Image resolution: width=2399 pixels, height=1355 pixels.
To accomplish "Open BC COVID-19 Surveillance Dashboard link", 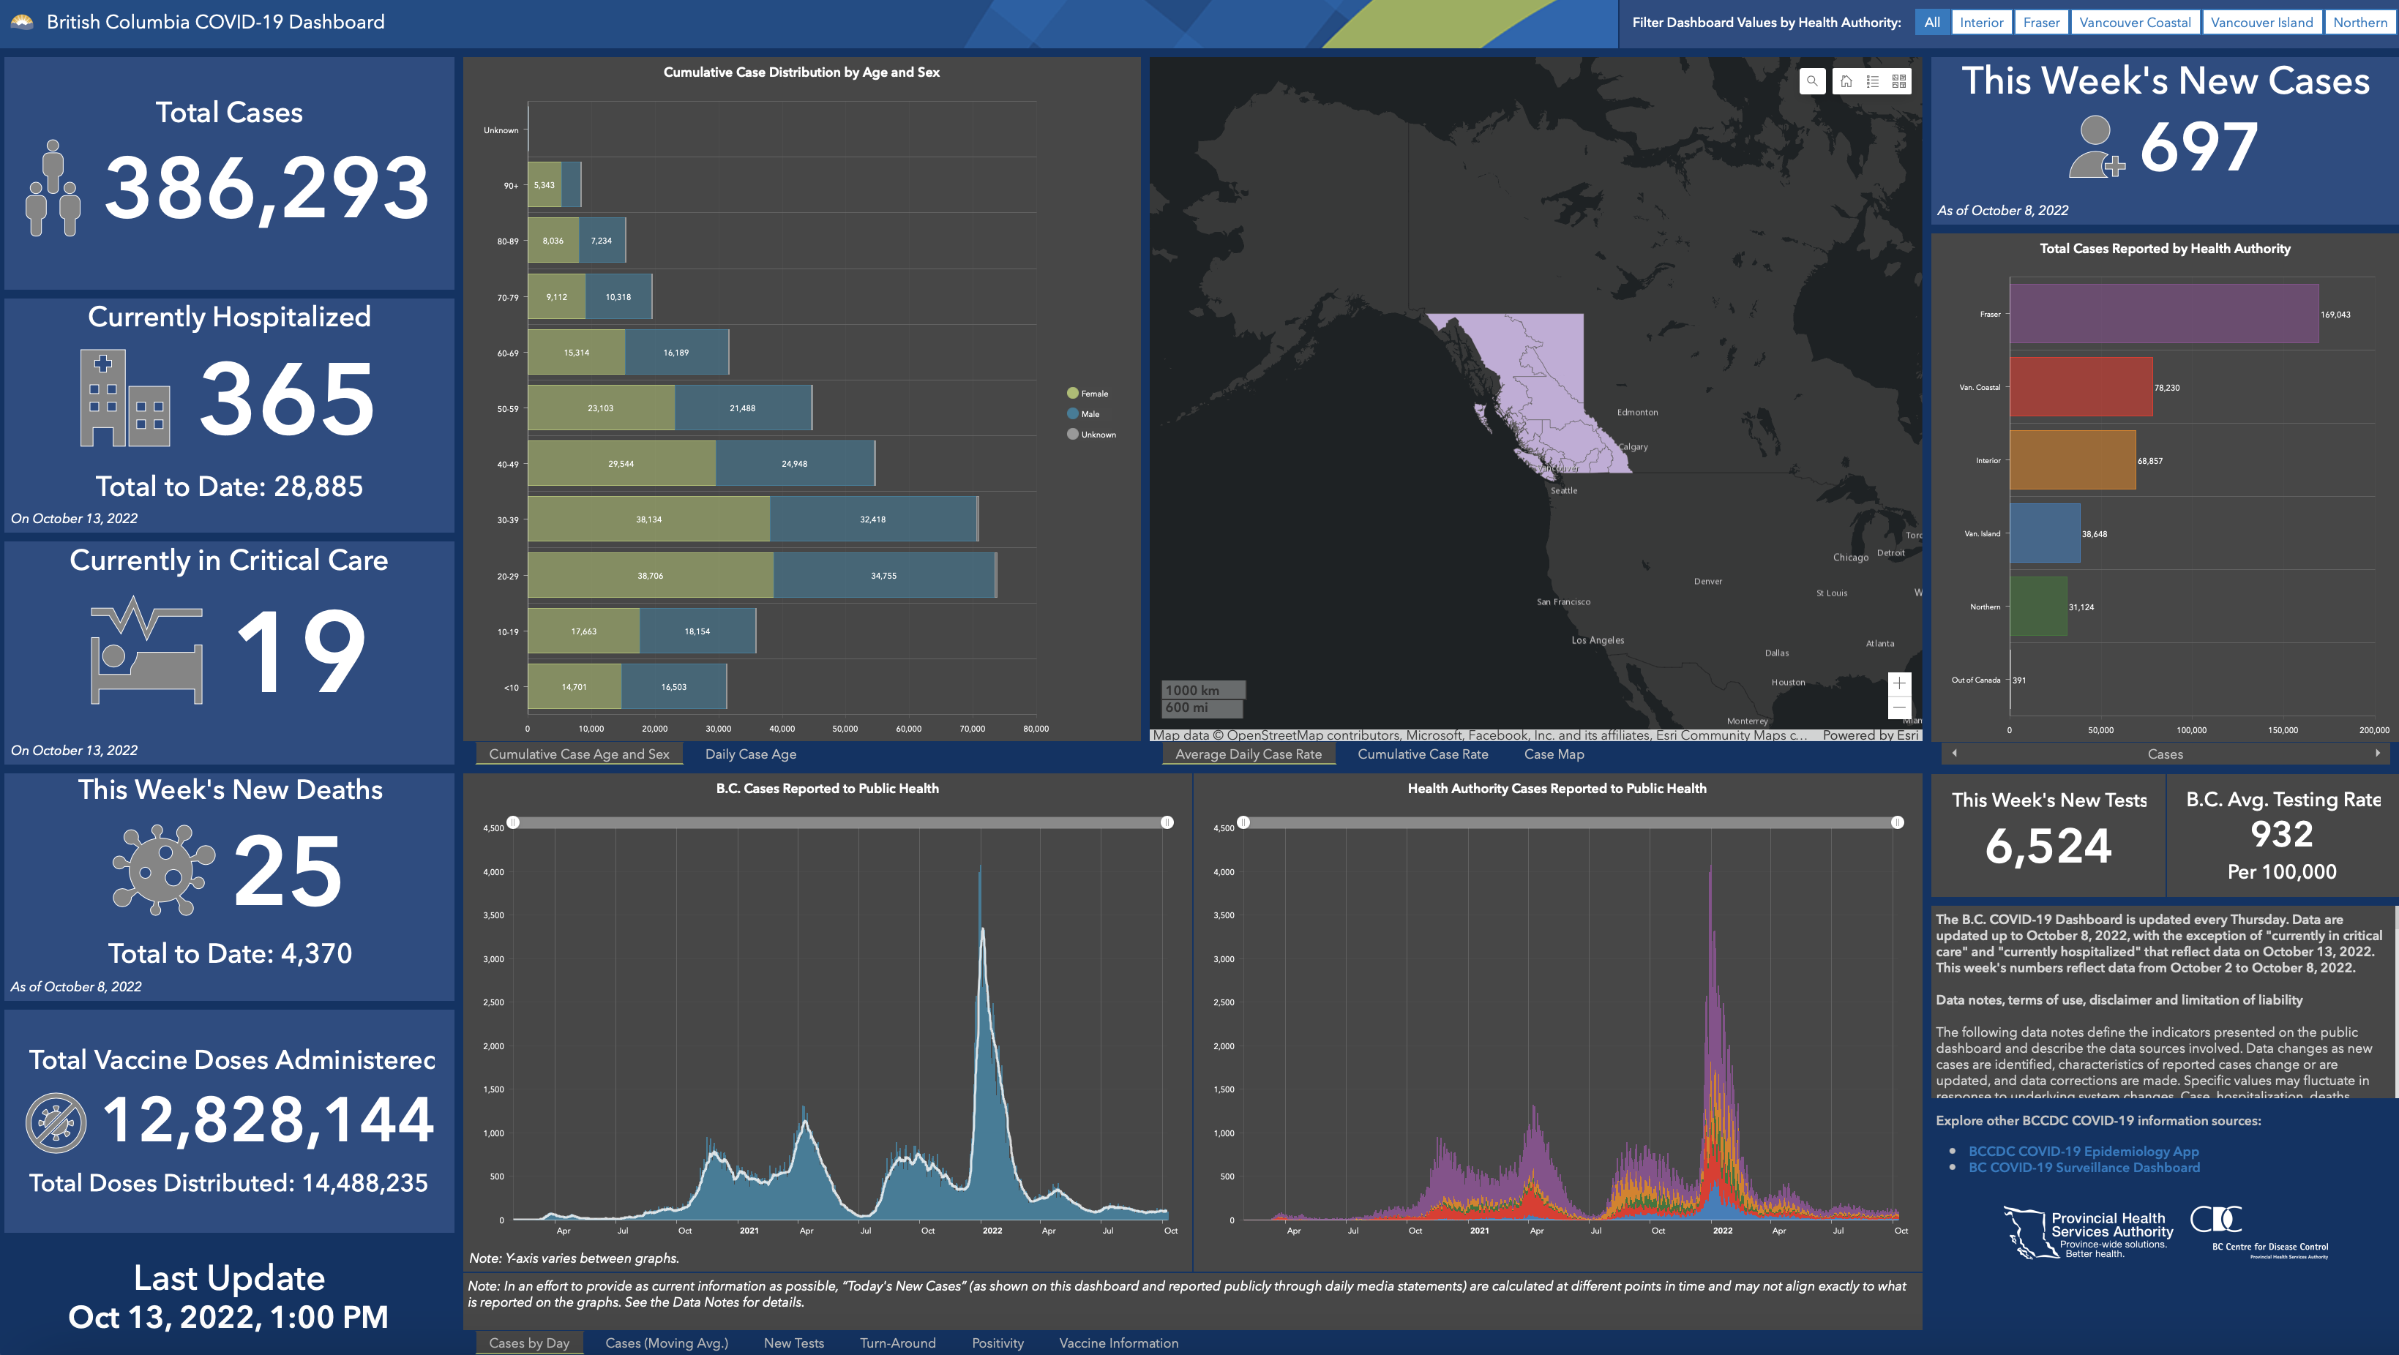I will coord(2084,1167).
